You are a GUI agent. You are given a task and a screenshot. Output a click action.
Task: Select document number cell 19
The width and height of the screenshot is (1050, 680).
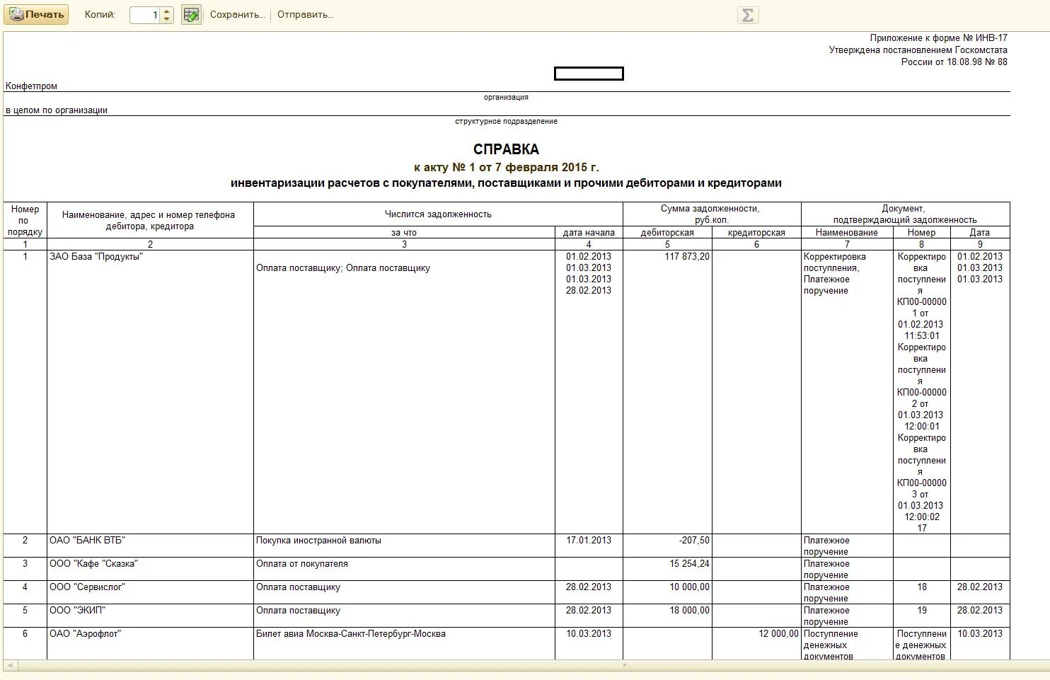tap(921, 616)
